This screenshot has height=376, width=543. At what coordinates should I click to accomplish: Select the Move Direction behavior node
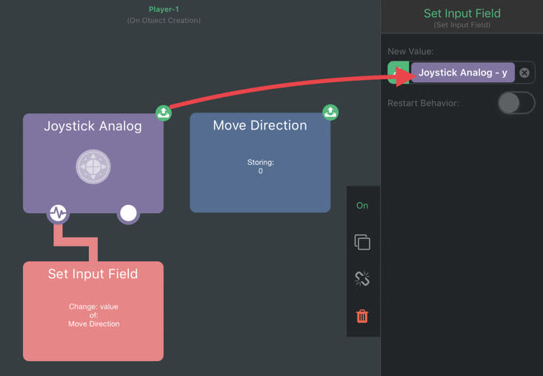pyautogui.click(x=260, y=163)
